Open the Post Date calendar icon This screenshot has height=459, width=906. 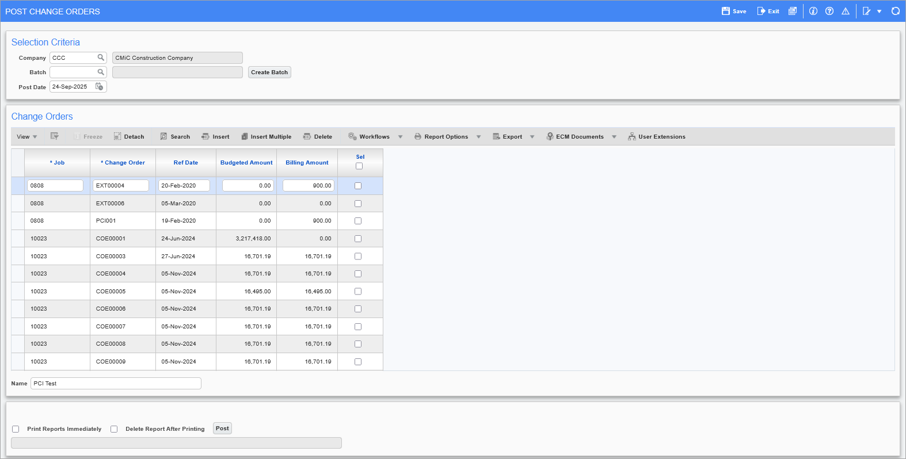tap(99, 86)
